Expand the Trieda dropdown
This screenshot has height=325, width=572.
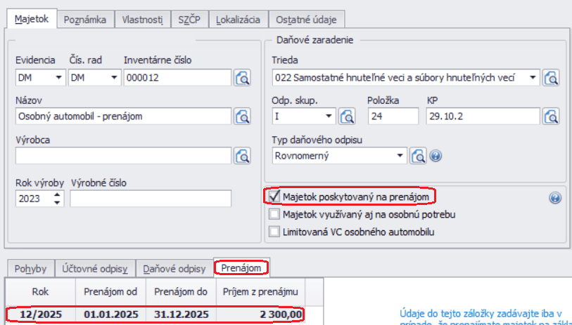point(533,78)
